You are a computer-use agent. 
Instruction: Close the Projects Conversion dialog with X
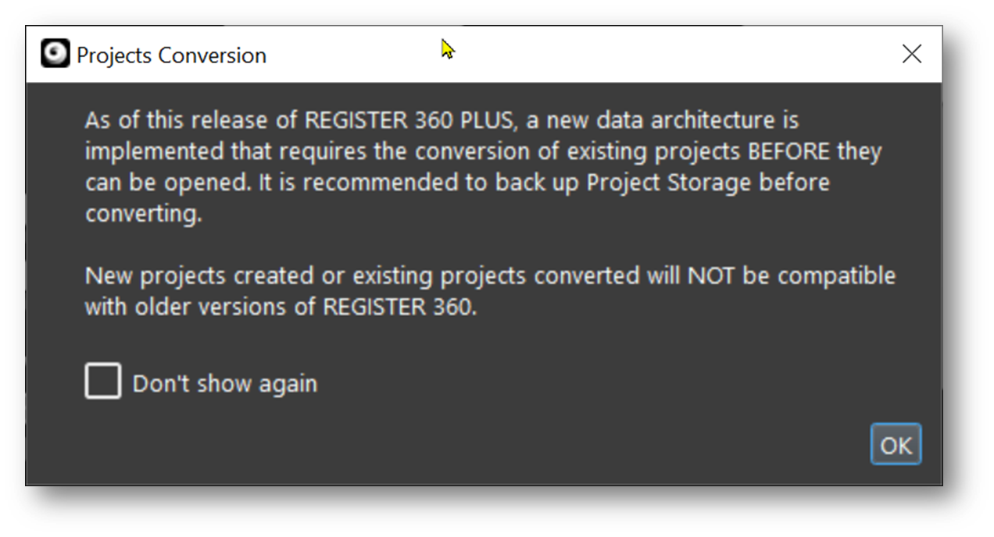[911, 54]
